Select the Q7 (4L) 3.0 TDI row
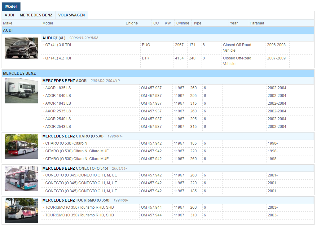The height and width of the screenshot is (226, 317). pos(177,48)
